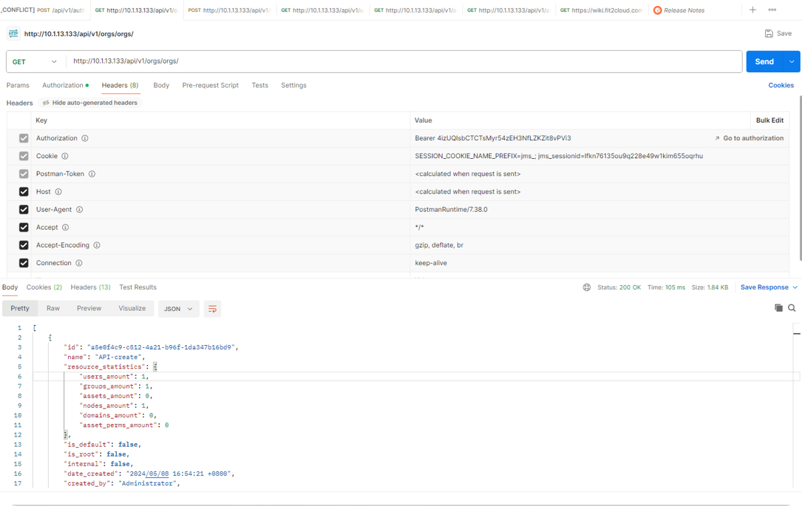Uncheck the Accept header checkbox
The image size is (802, 506).
(x=24, y=228)
